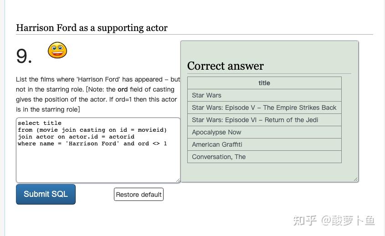Click the smiley face icon
The width and height of the screenshot is (385, 236).
click(57, 50)
